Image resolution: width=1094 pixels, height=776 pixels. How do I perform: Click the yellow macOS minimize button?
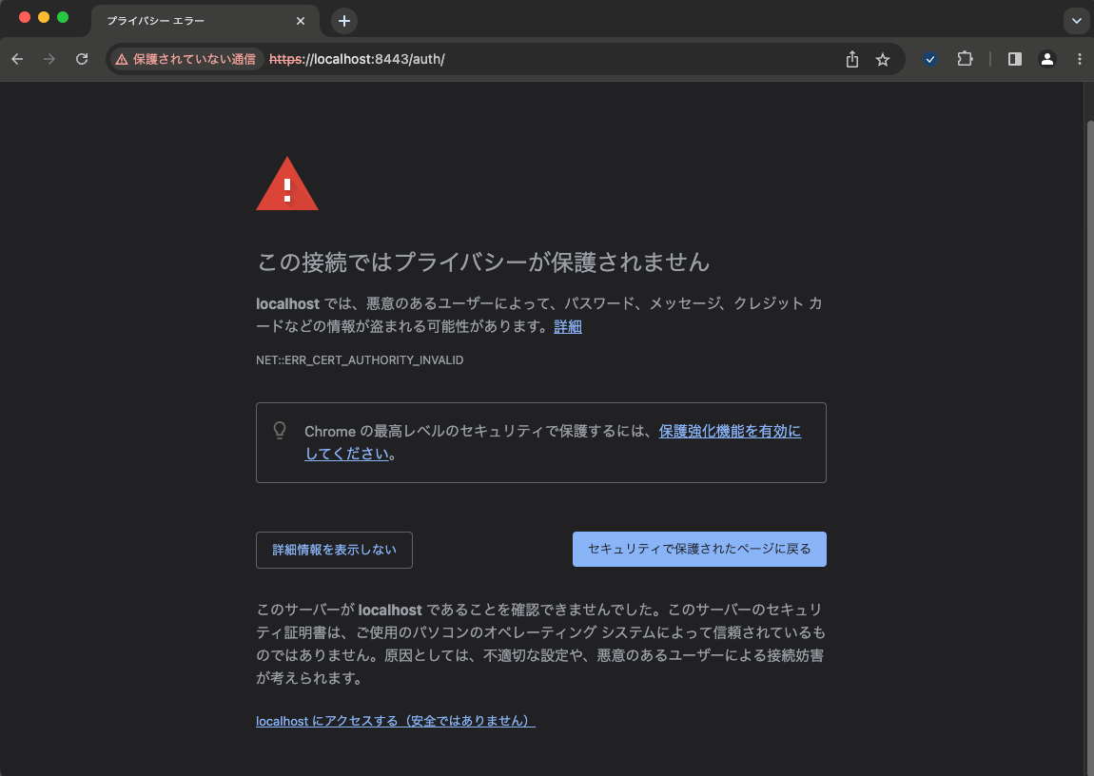pyautogui.click(x=43, y=17)
